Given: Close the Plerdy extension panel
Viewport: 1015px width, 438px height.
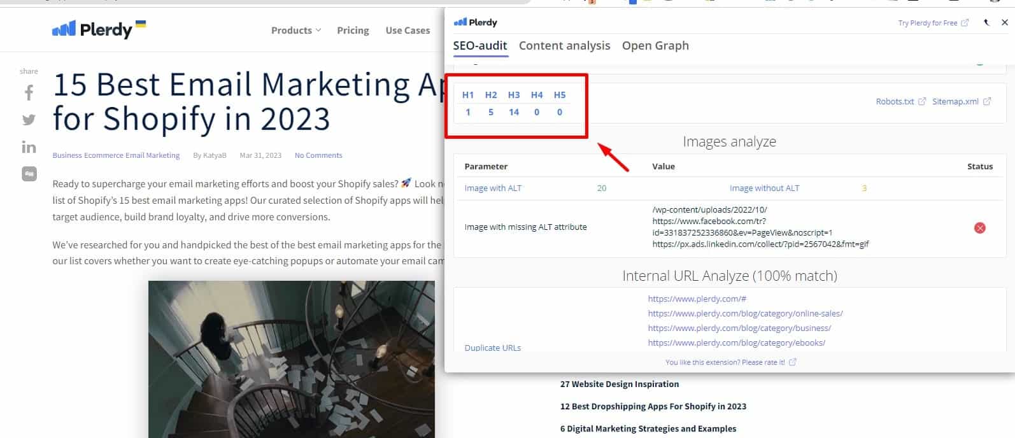Looking at the screenshot, I should point(1005,22).
